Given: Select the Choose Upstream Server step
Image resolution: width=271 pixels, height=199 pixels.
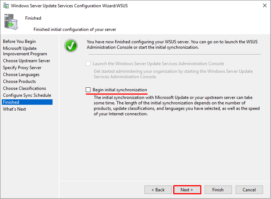Looking at the screenshot, I should click(x=26, y=61).
